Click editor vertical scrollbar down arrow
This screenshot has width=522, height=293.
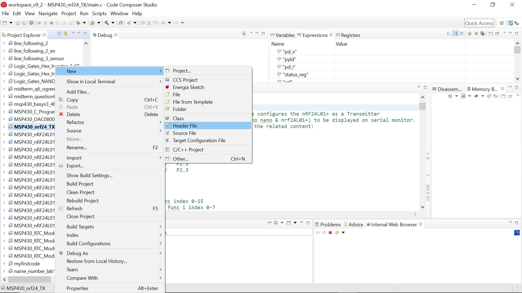coord(422,207)
